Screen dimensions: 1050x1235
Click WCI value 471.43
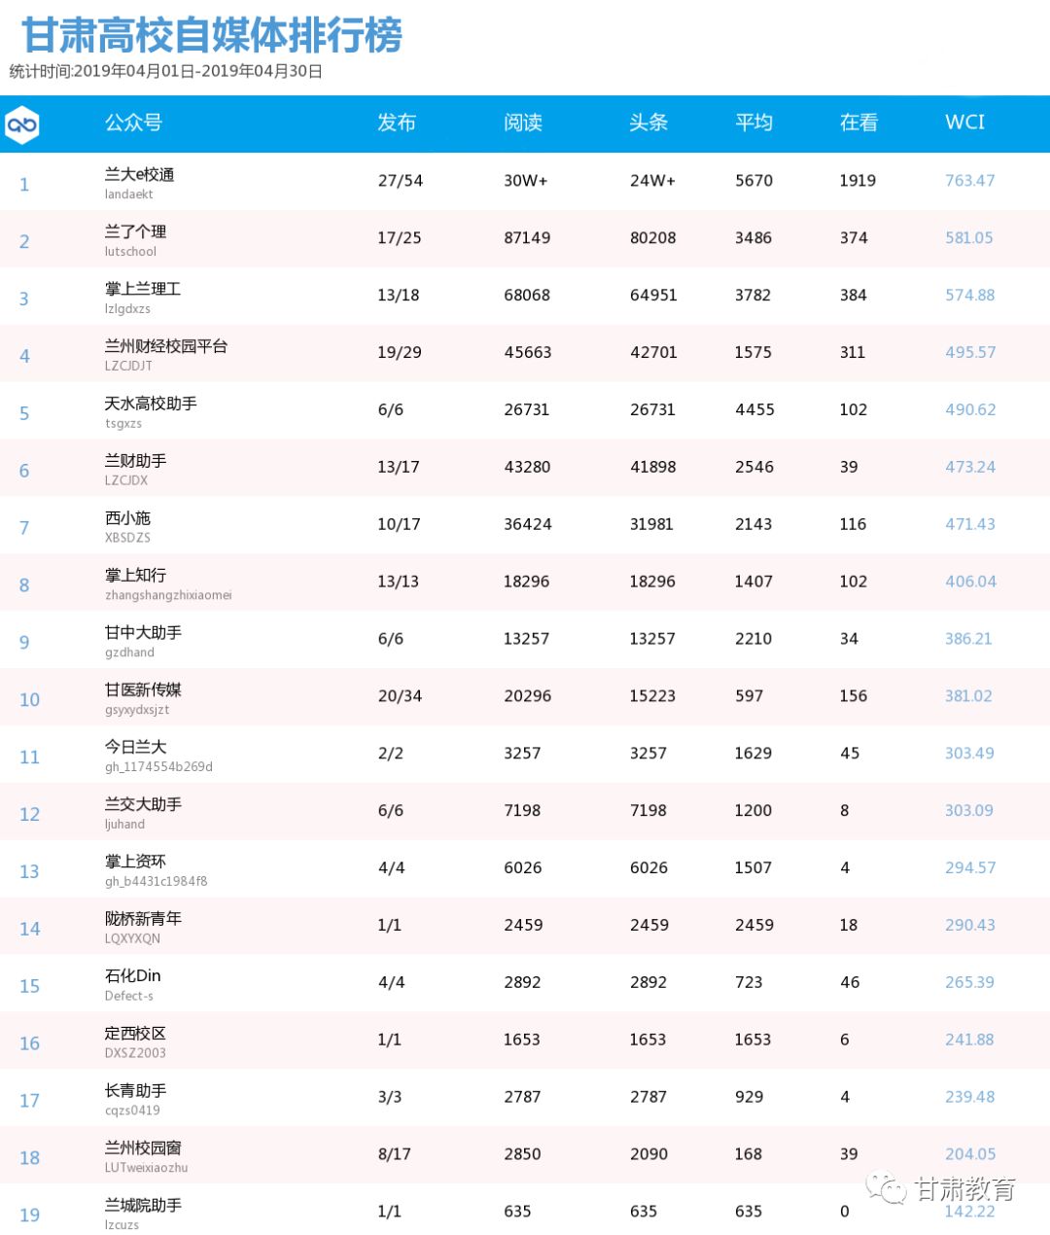(970, 525)
